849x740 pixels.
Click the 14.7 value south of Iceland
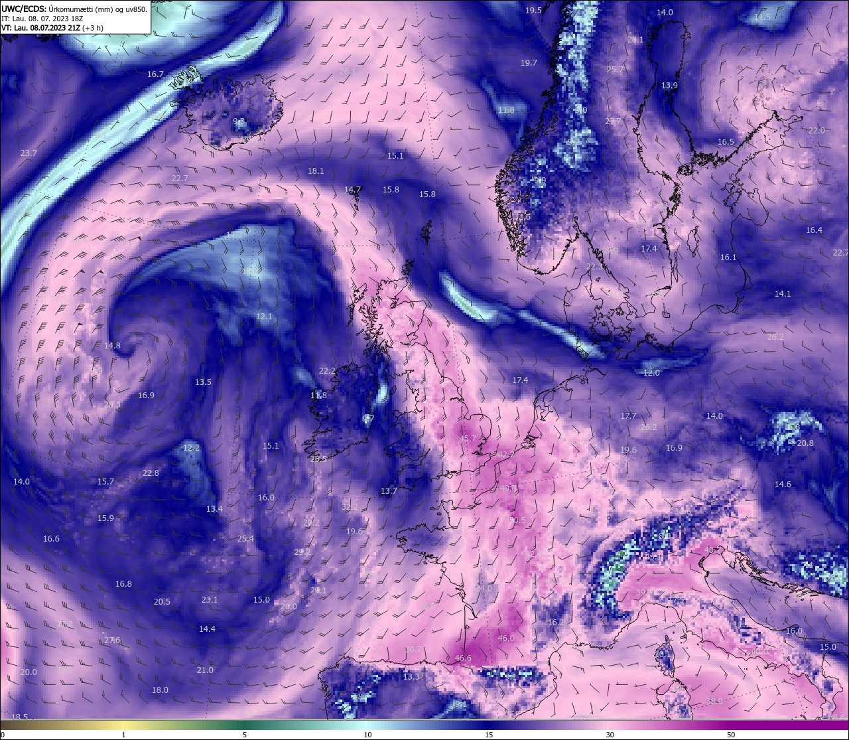tap(352, 190)
